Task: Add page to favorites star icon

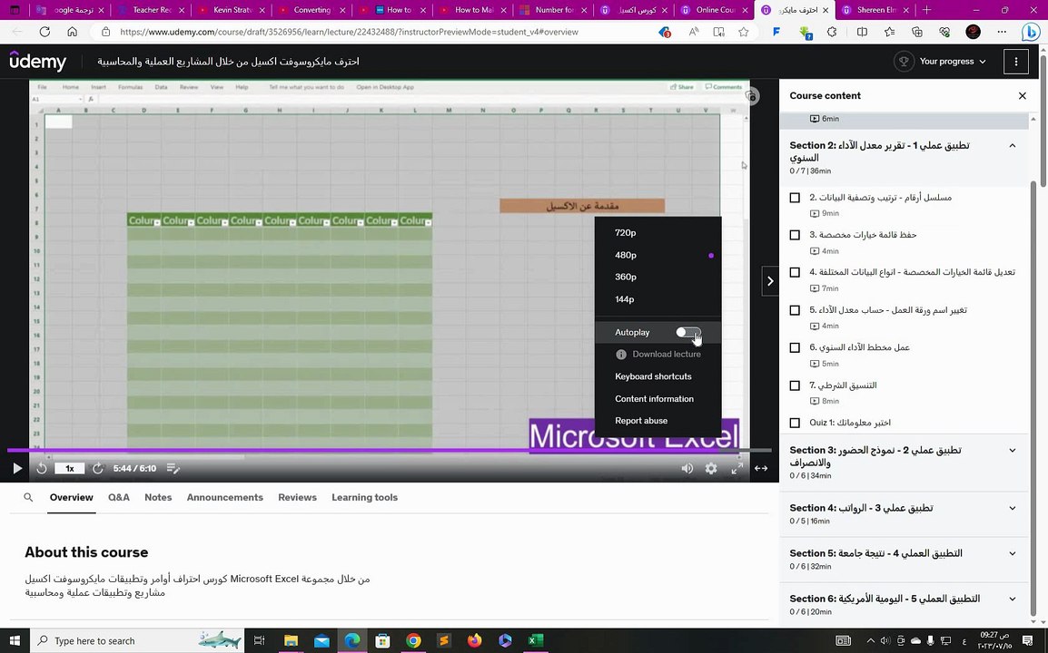Action: pyautogui.click(x=743, y=32)
